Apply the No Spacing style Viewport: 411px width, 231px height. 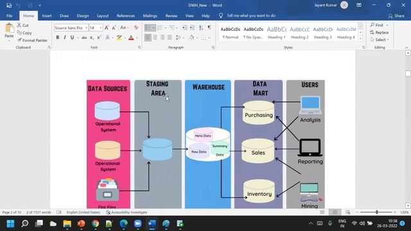pyautogui.click(x=253, y=33)
